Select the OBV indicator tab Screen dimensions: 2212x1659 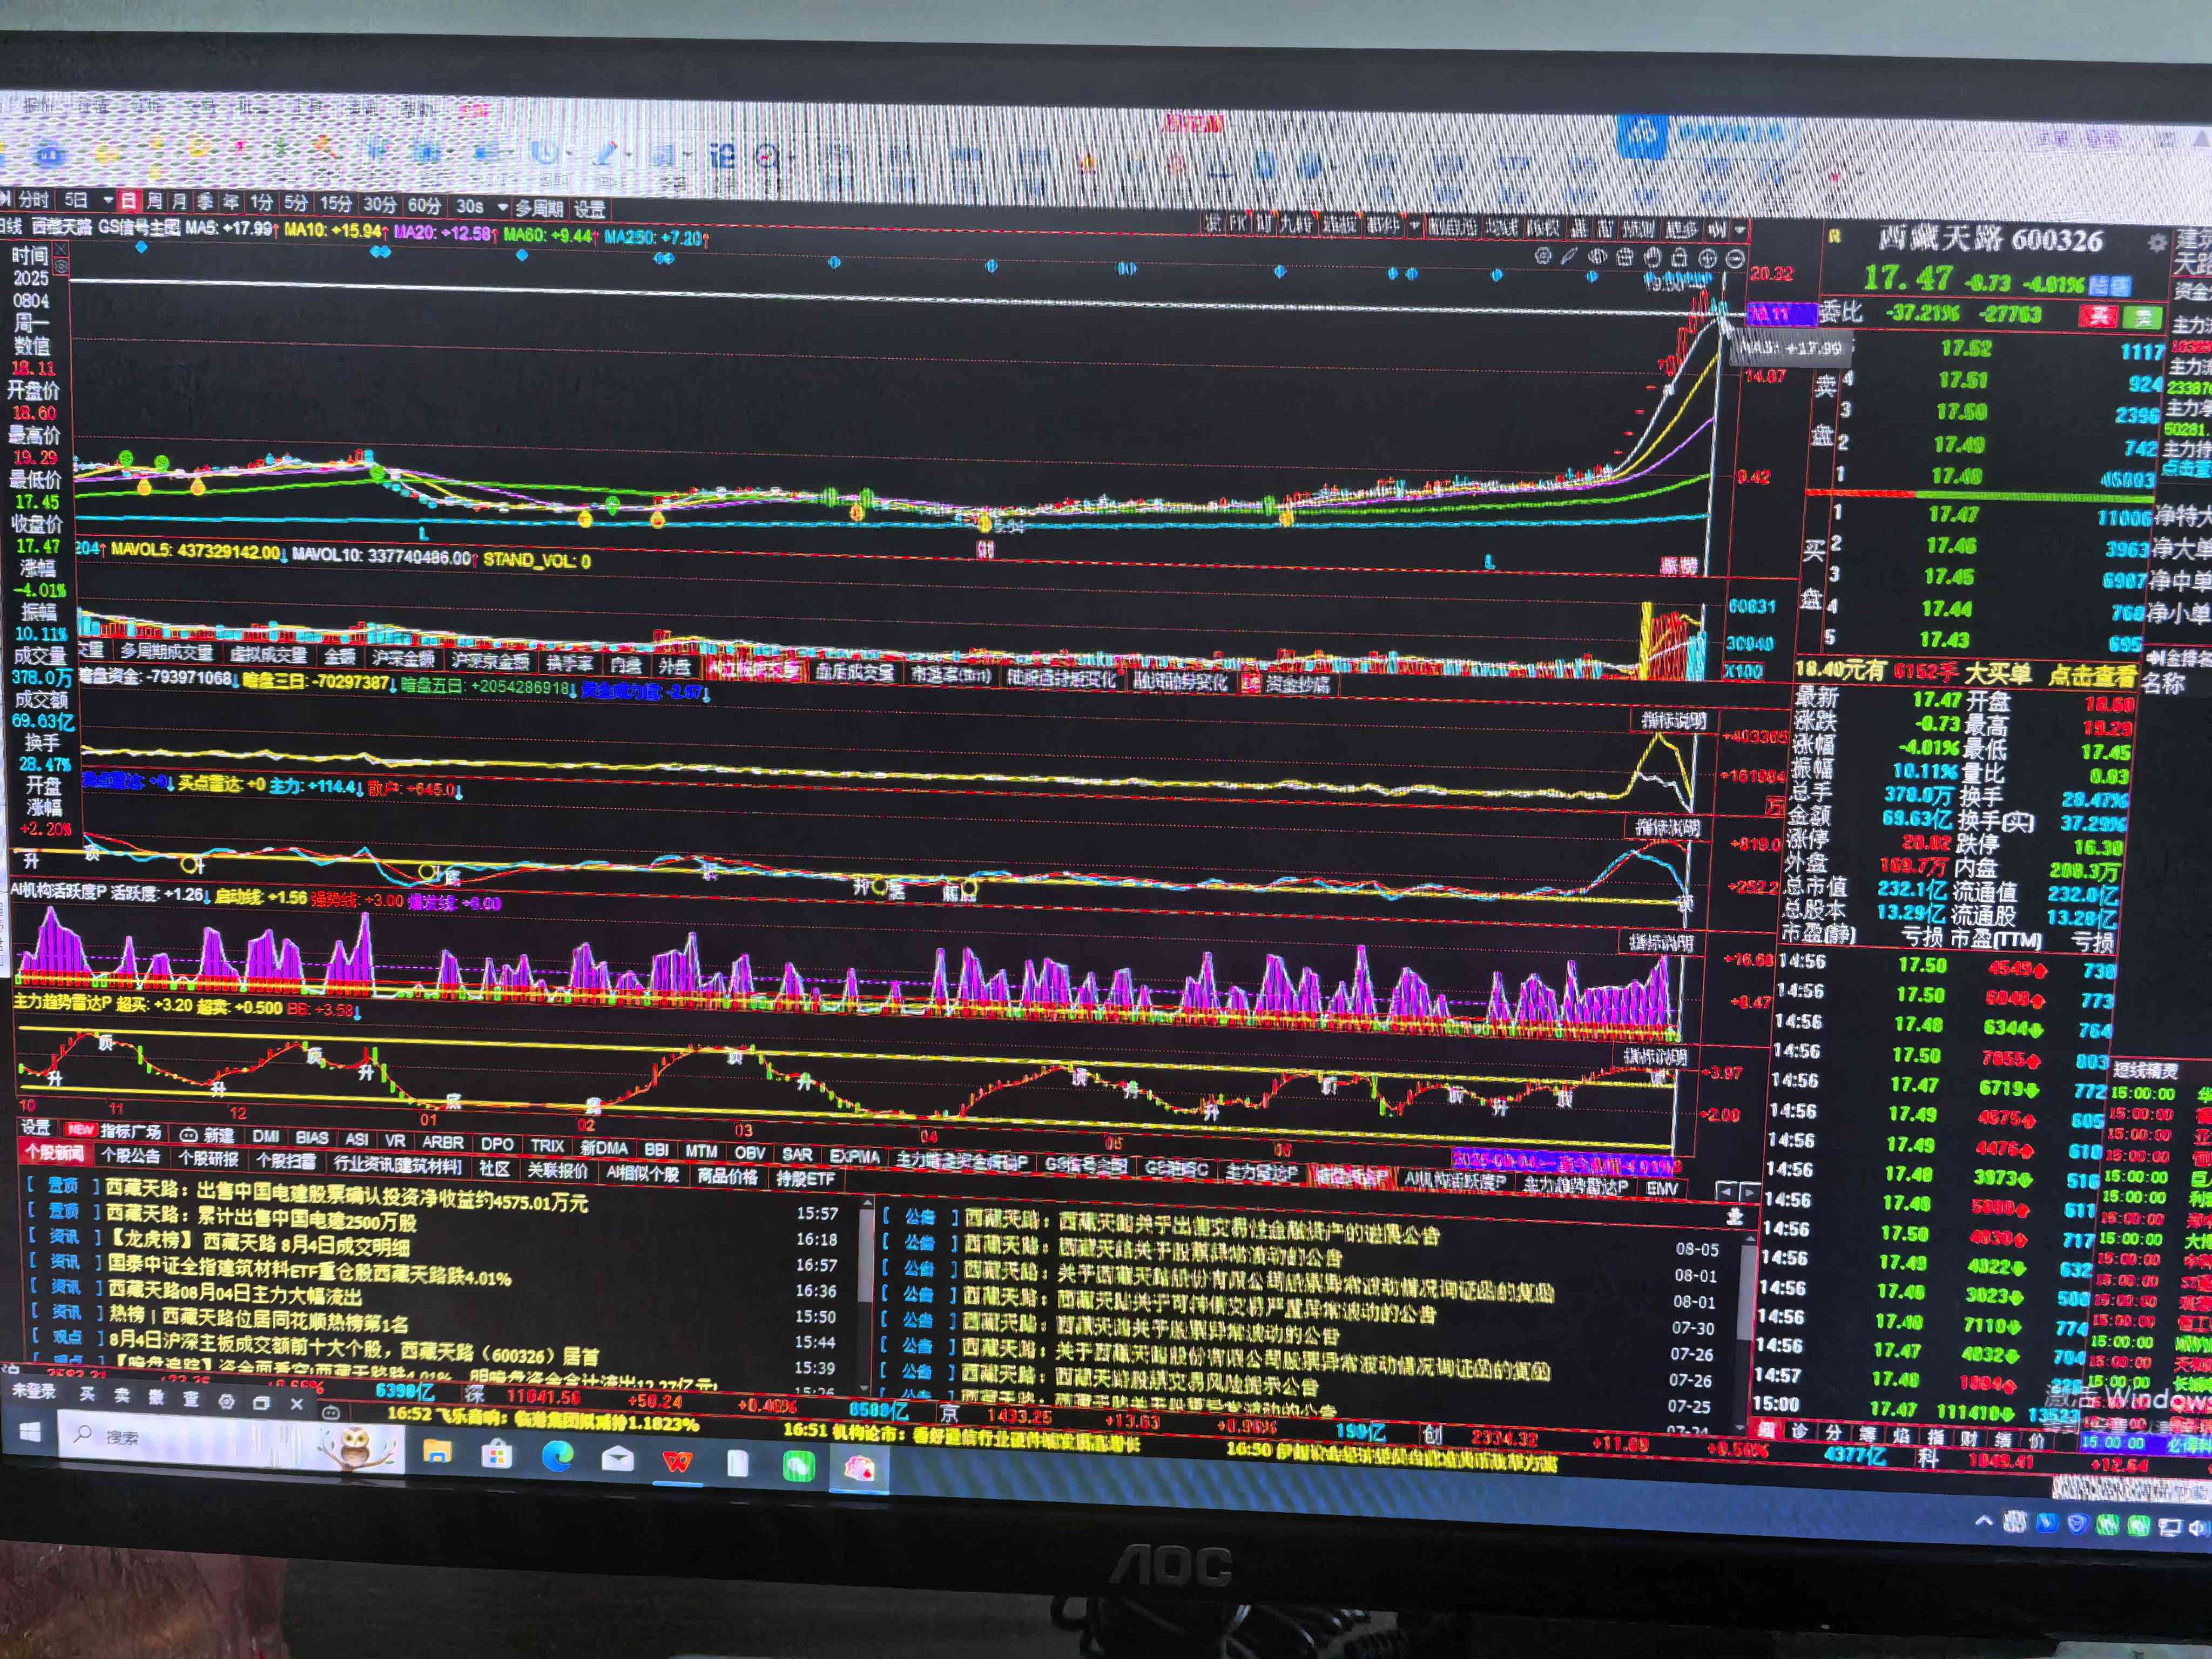(x=749, y=1152)
